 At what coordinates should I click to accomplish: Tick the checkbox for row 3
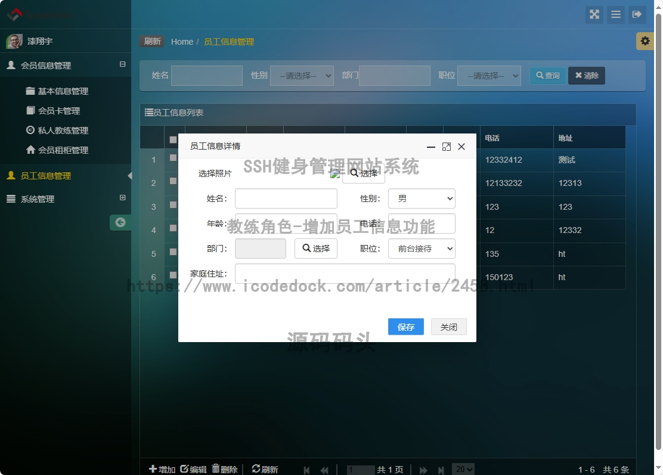[x=173, y=204]
